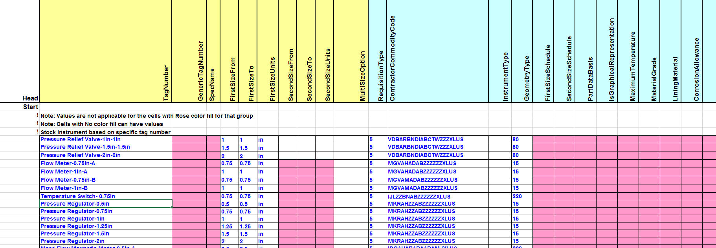Screen dimensions: 716x248
Task: Select commodity code in Pressure Relief Valve-1in-1in row
Action: point(438,139)
